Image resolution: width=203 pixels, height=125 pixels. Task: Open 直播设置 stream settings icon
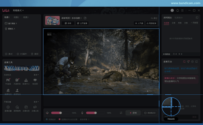coord(8,108)
